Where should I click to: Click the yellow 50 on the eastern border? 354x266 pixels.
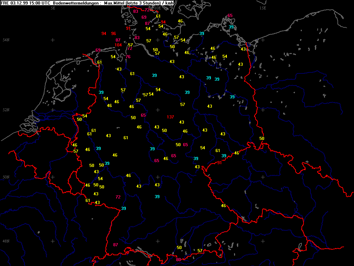[262, 139]
